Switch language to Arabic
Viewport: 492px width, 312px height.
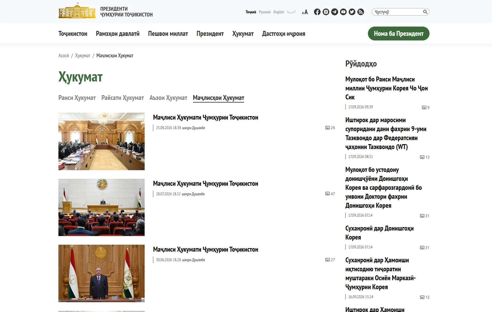291,12
